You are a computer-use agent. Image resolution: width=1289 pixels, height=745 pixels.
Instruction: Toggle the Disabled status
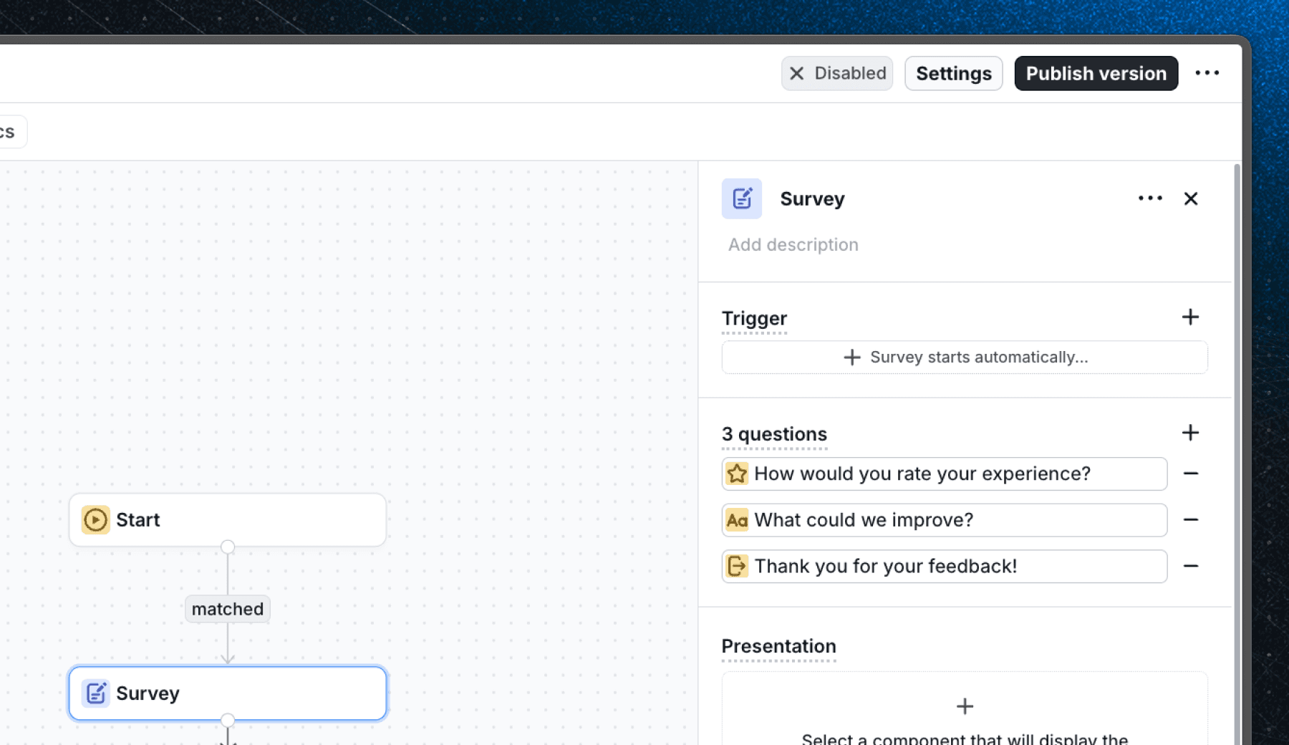836,73
